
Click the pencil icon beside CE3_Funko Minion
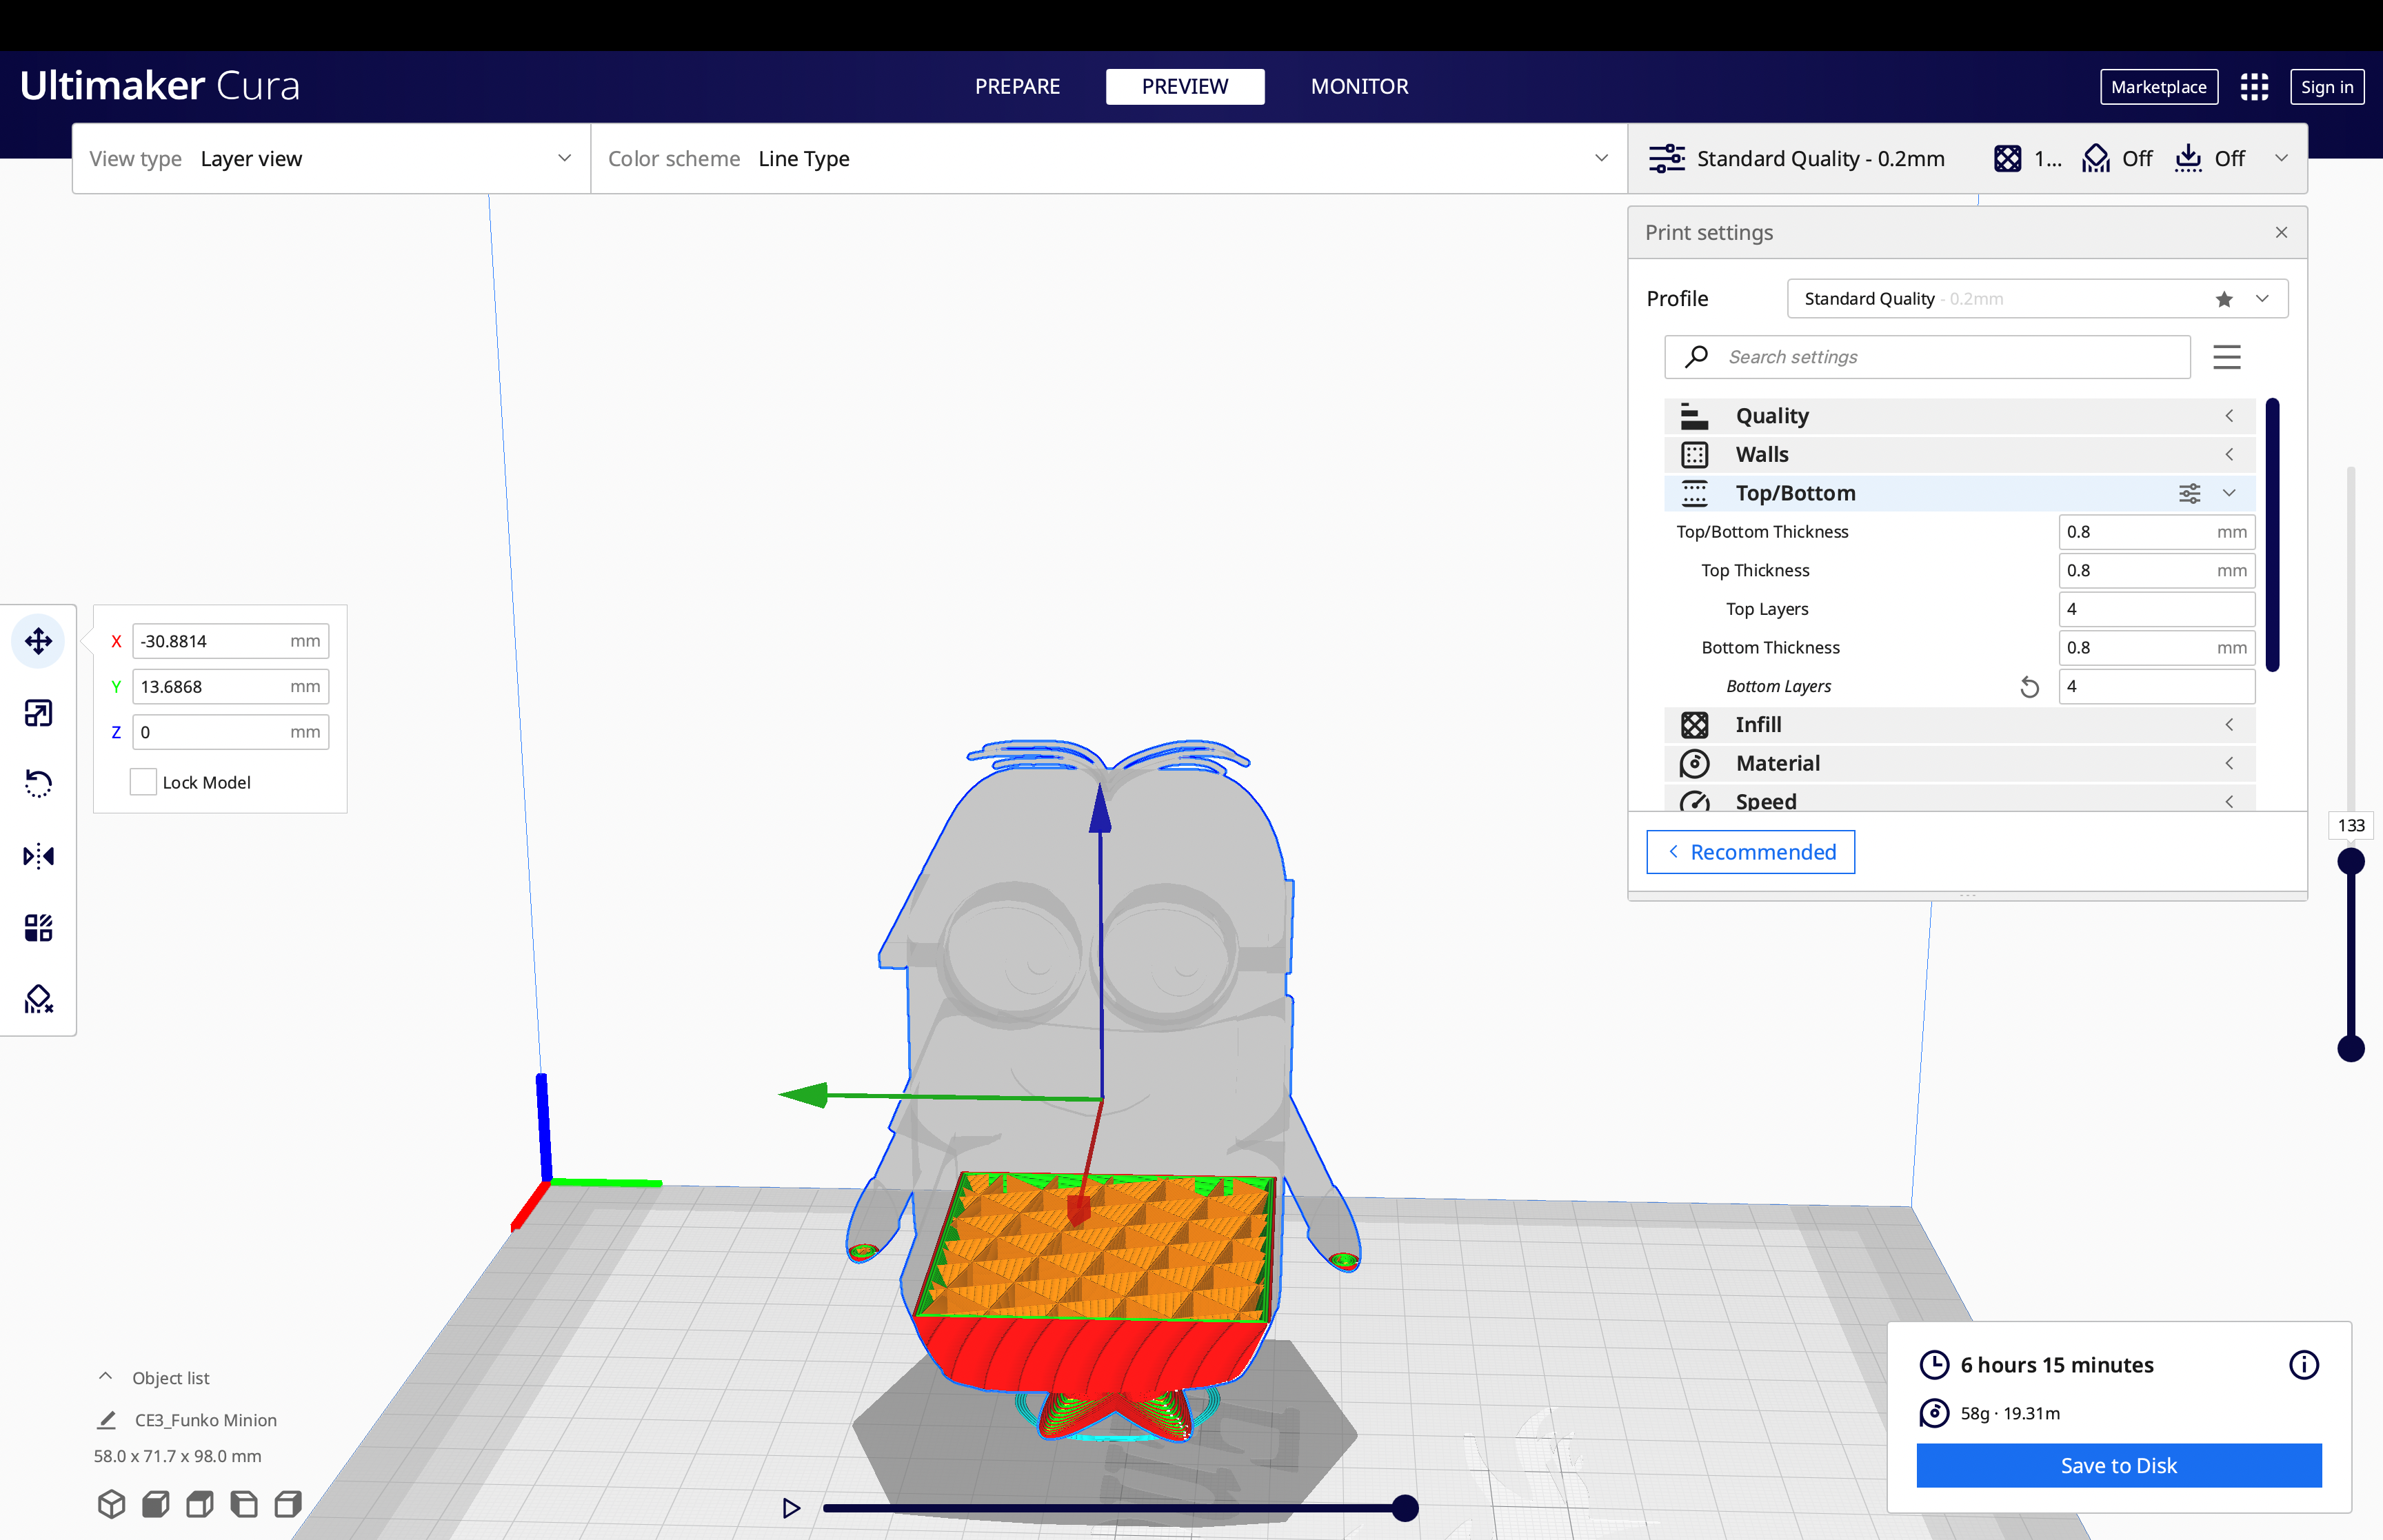click(106, 1420)
